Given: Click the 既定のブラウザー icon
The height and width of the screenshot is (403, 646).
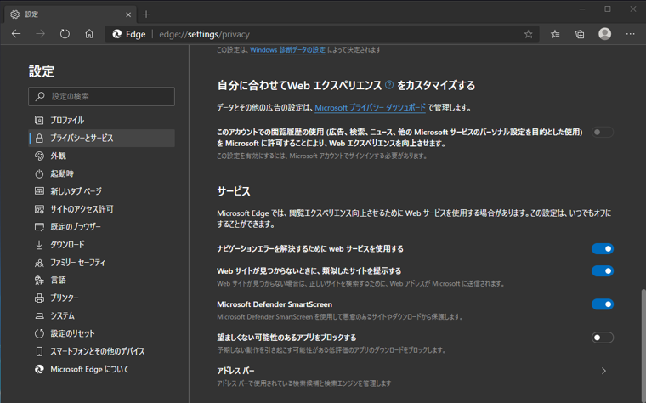Looking at the screenshot, I should tap(39, 227).
